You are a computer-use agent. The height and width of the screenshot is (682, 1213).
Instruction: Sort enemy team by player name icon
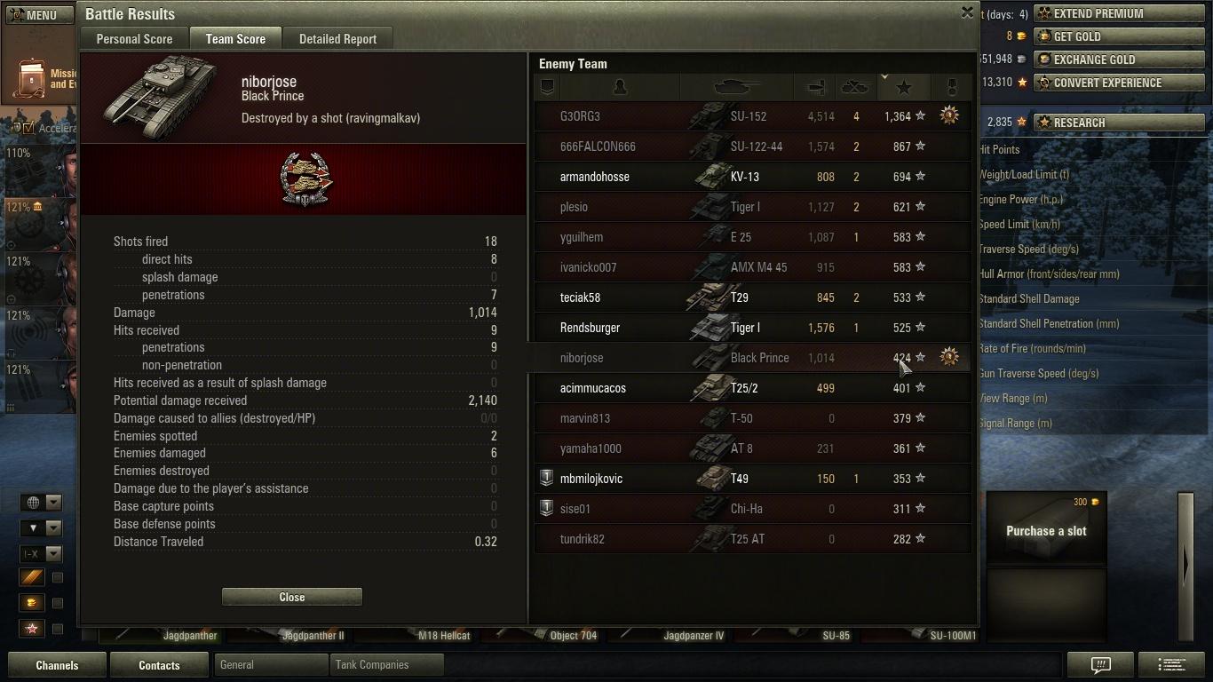620,86
